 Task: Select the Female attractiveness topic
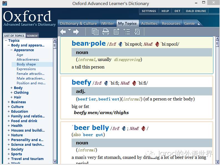(31, 74)
